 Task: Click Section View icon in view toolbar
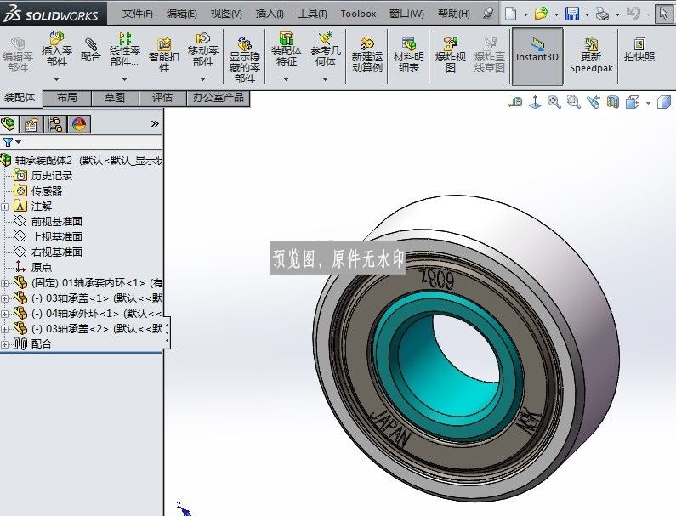pos(612,102)
